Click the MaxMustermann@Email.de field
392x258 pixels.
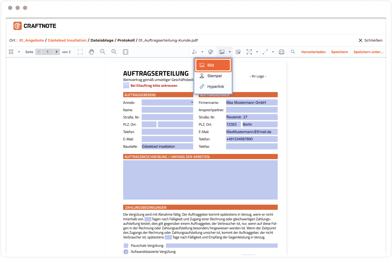pyautogui.click(x=252, y=132)
